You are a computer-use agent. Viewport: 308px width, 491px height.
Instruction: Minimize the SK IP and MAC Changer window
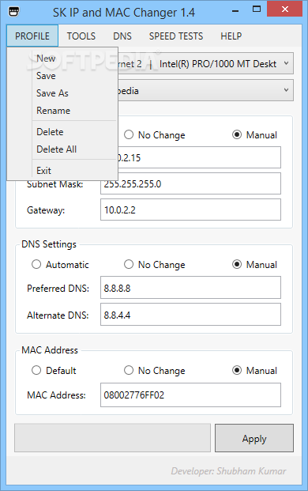[x=236, y=10]
